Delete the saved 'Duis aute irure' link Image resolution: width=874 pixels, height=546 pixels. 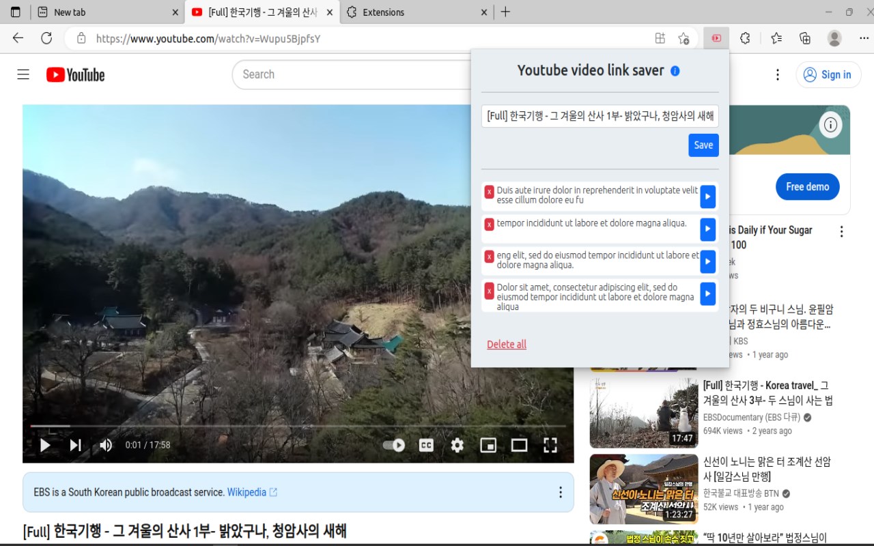pos(489,192)
